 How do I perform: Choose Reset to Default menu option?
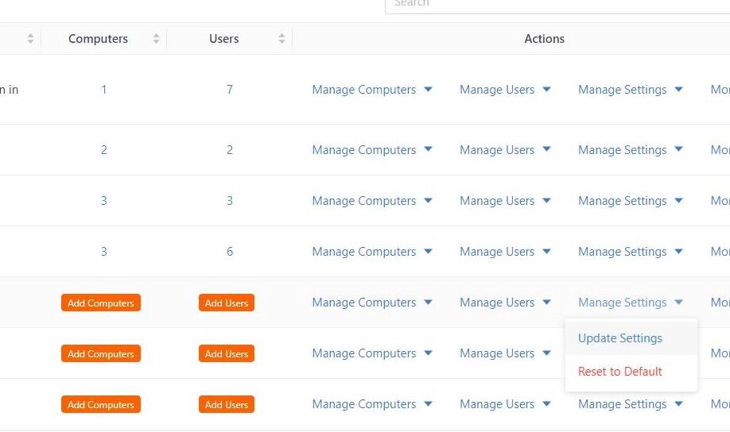click(619, 372)
